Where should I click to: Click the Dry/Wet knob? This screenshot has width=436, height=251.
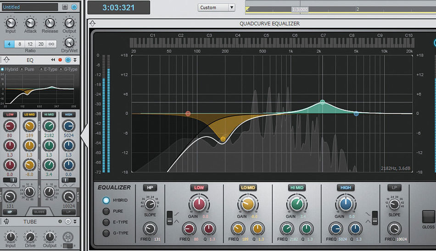pos(69,43)
